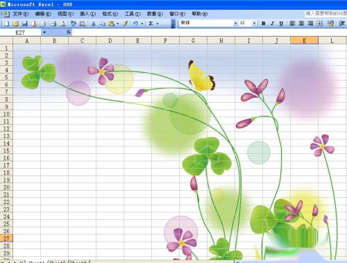Click the Copy icon
Viewport: 347px width, 263px height.
coord(102,24)
